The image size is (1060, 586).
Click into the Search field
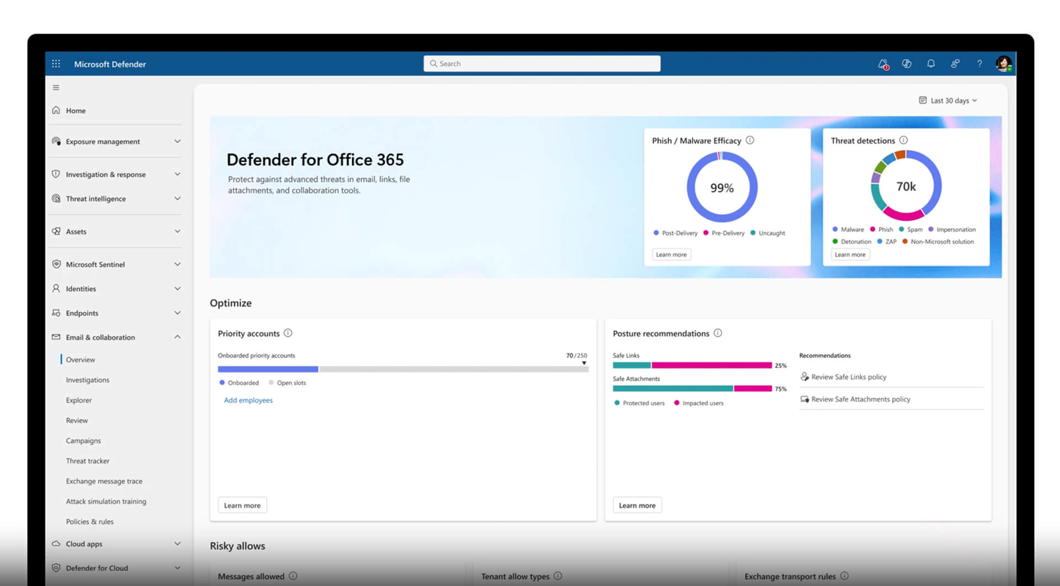click(542, 63)
